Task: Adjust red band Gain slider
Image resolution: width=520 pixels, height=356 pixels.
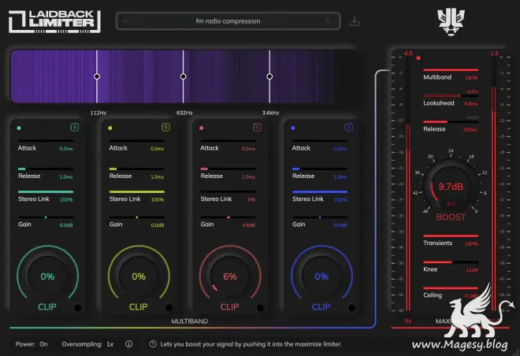Action: [x=228, y=217]
